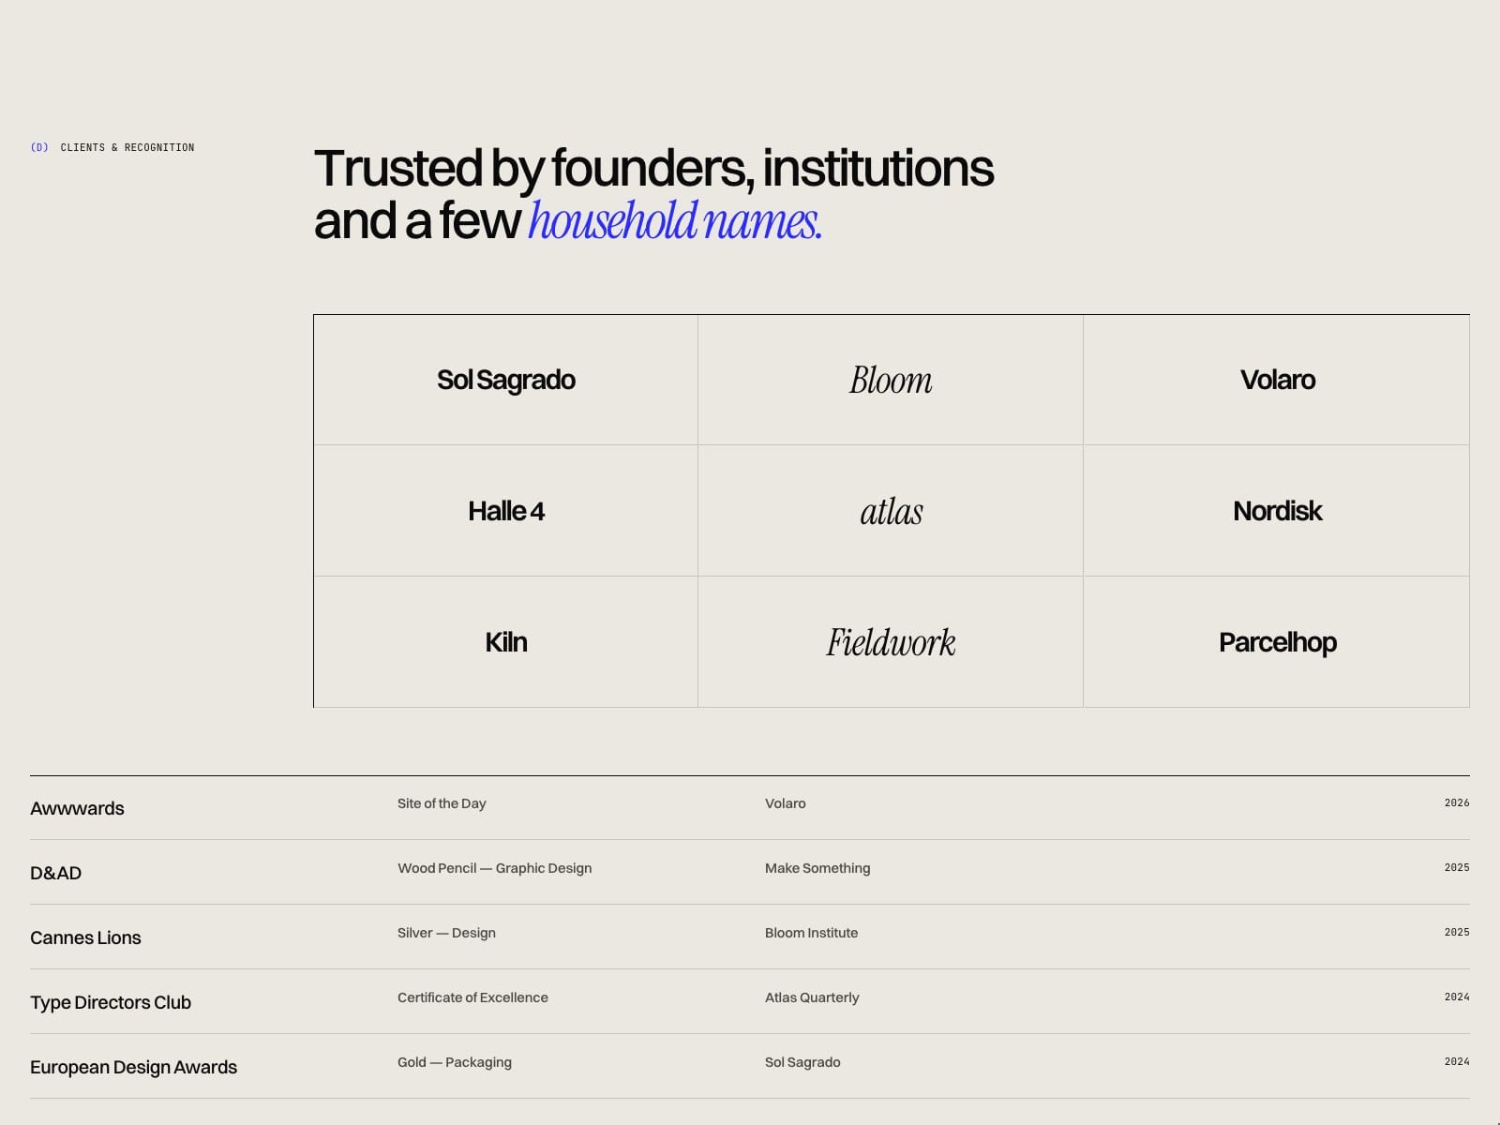Click the blue 'household names.' heading text

pyautogui.click(x=675, y=221)
